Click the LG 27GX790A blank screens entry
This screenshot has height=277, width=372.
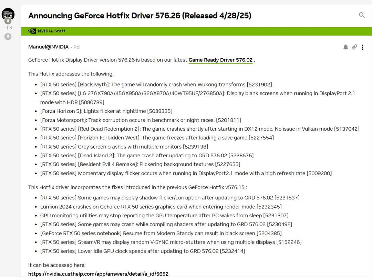pos(197,98)
